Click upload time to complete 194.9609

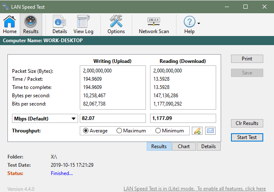tap(92, 87)
